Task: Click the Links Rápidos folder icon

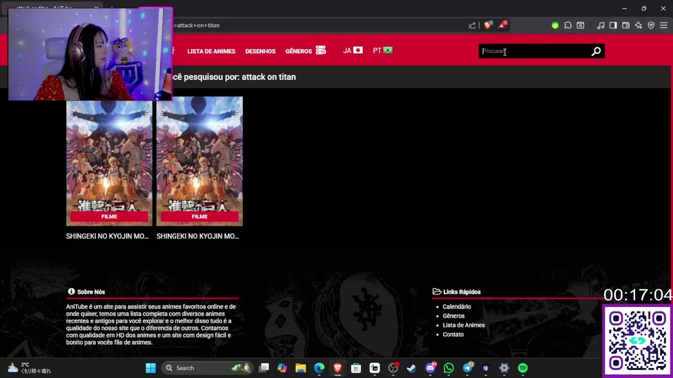Action: (436, 291)
